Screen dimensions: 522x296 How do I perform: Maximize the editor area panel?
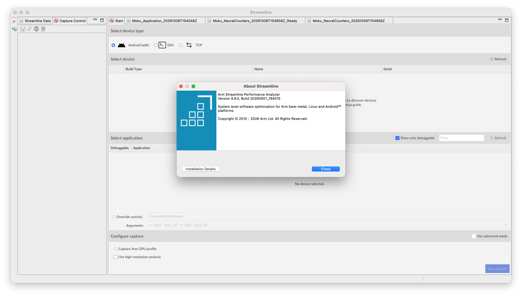(x=507, y=20)
